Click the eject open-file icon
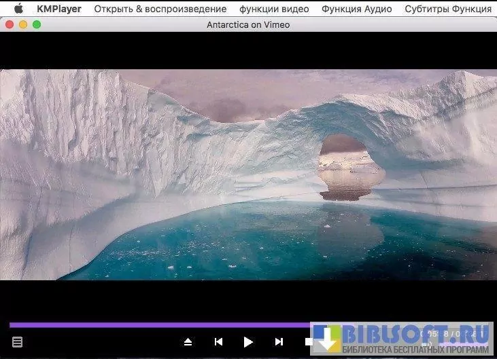 (x=188, y=342)
